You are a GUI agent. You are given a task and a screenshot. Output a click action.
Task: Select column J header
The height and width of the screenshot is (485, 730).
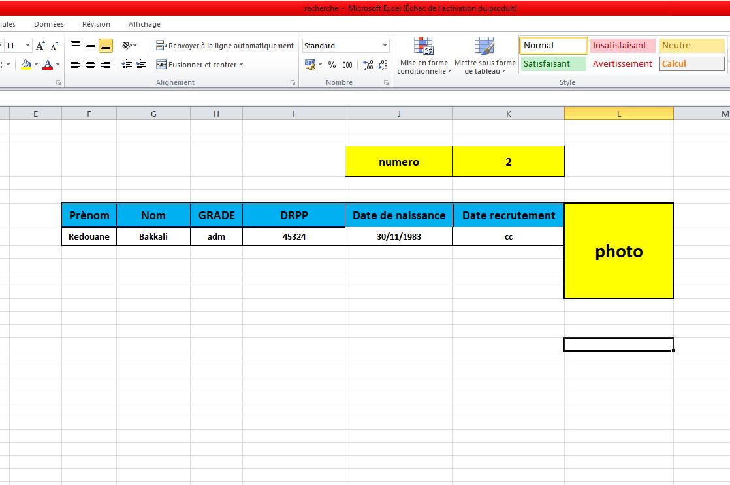click(x=399, y=114)
